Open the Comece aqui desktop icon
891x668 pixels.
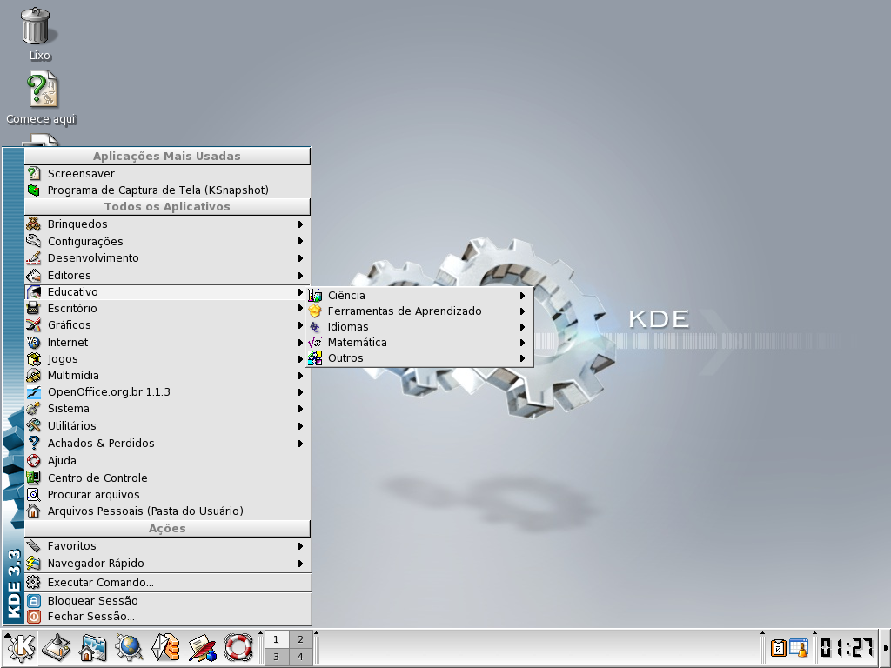[42, 89]
